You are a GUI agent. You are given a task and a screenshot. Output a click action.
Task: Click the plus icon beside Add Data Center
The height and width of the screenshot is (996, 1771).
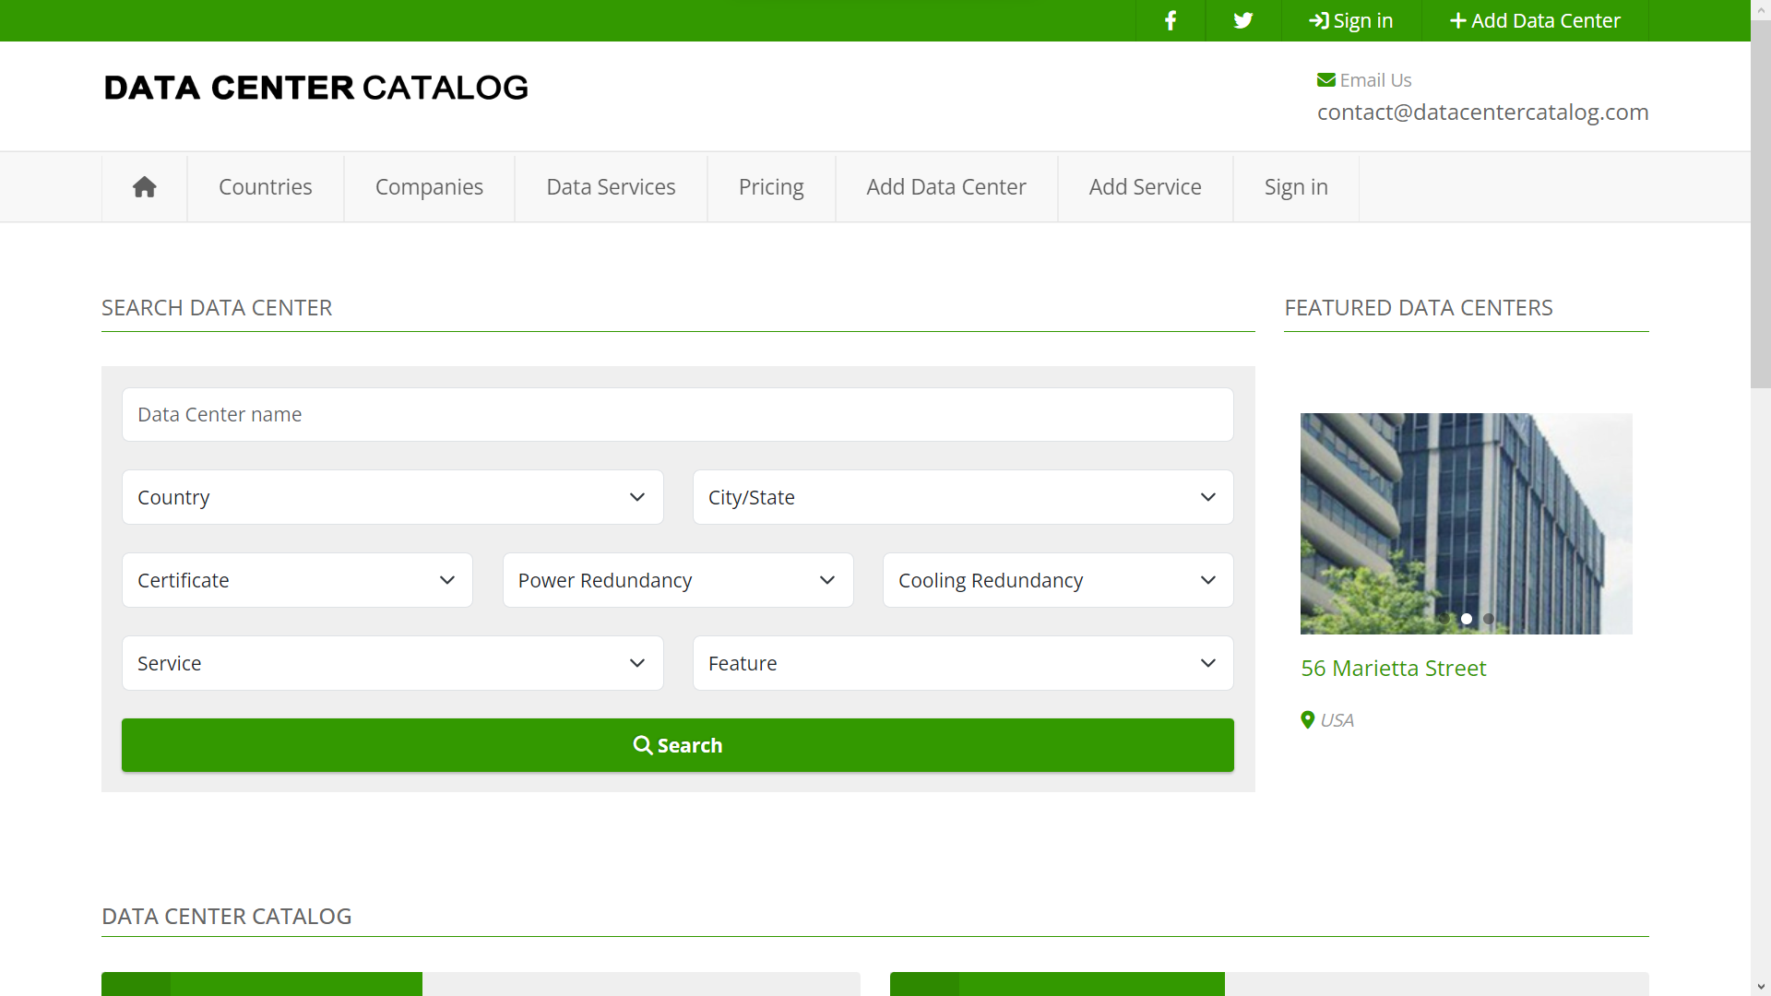pyautogui.click(x=1458, y=20)
